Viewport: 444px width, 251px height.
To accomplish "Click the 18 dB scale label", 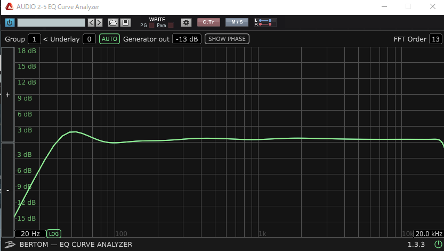I will (27, 51).
